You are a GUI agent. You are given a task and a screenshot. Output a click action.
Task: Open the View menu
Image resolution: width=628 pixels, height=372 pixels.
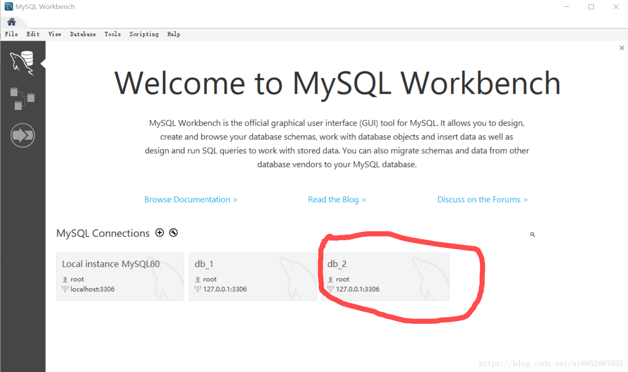click(55, 34)
